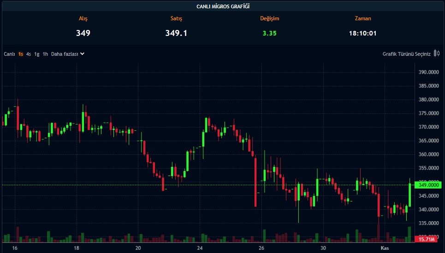The image size is (445, 253).
Task: Click the Satış price value 349.1
Action: pyautogui.click(x=176, y=33)
